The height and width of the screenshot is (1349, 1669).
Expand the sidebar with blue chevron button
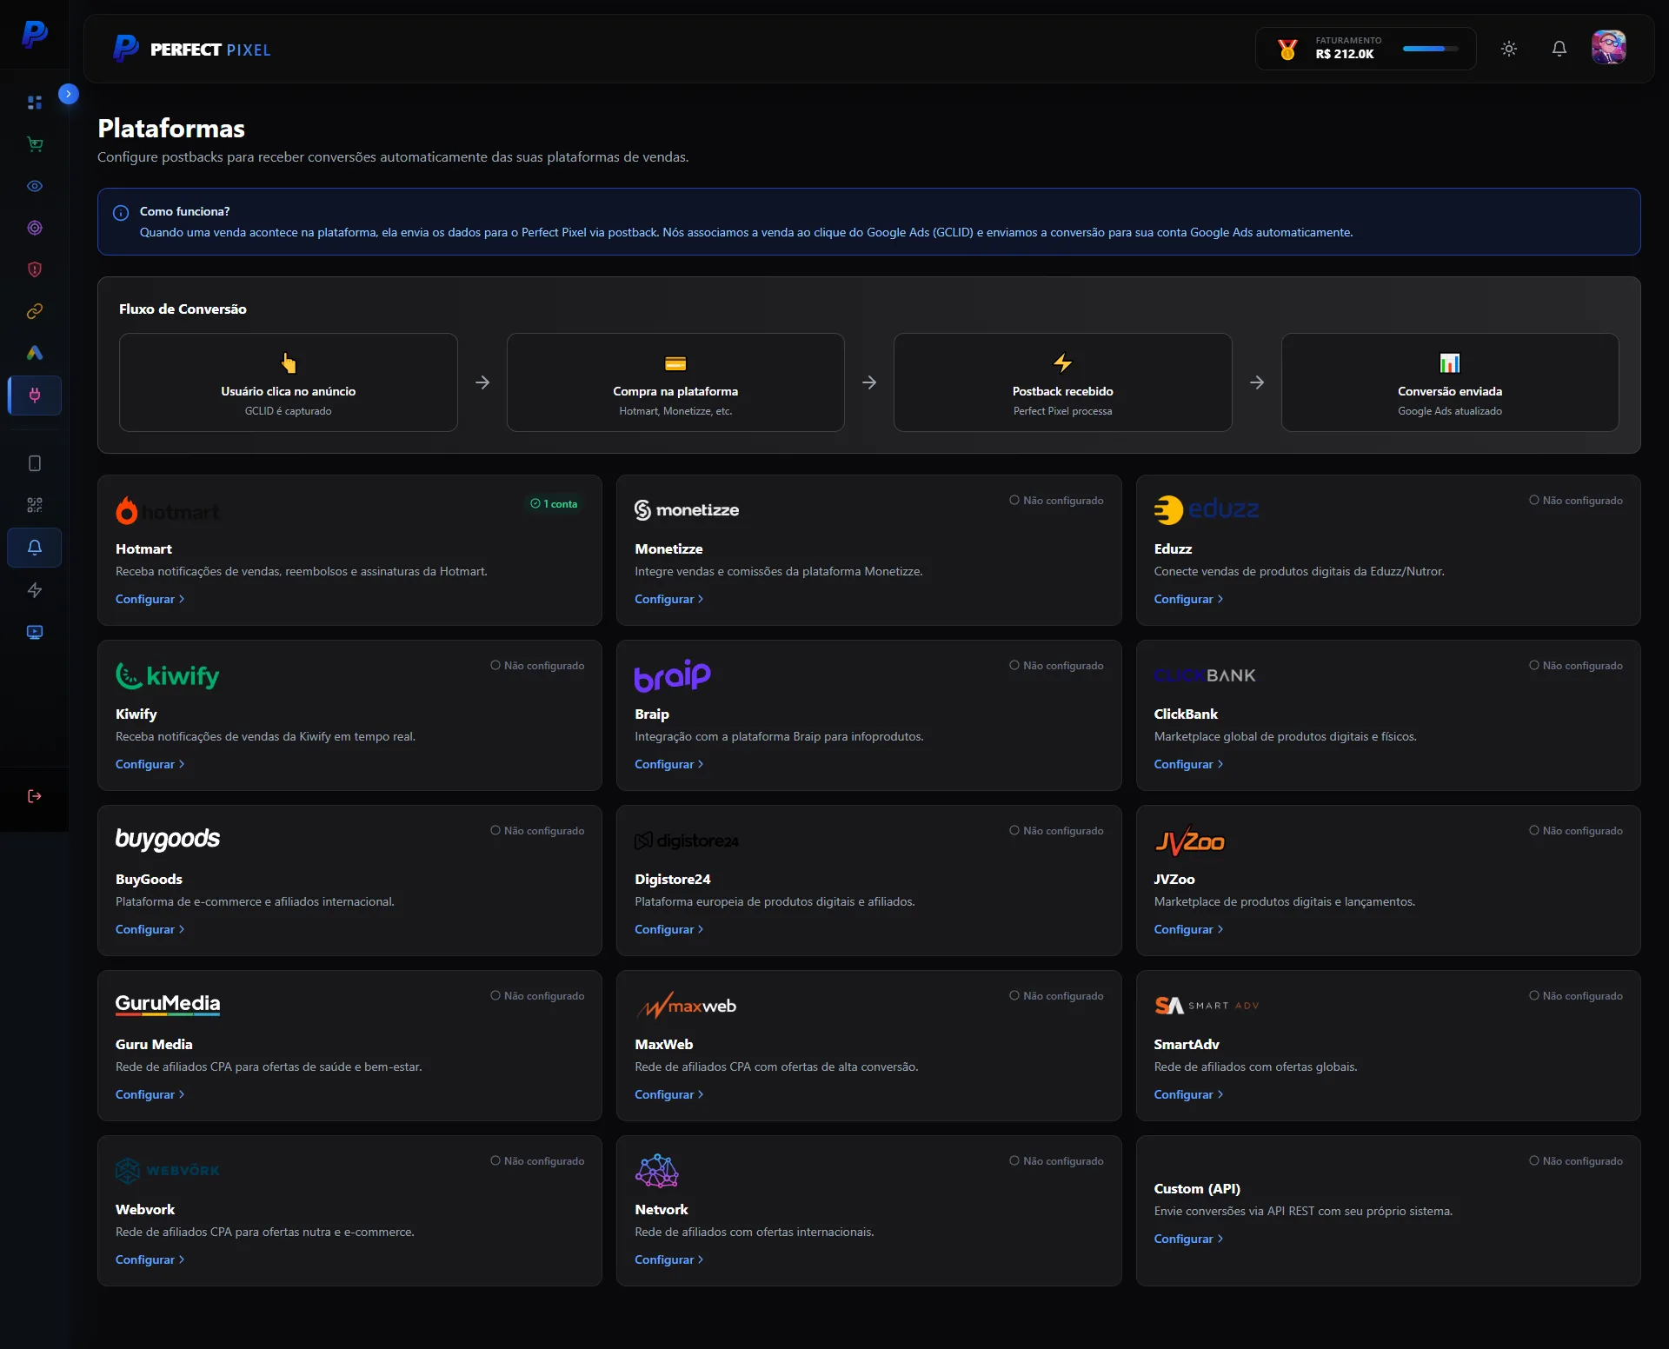coord(69,94)
